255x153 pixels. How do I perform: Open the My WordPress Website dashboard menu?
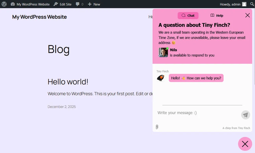pos(30,4)
